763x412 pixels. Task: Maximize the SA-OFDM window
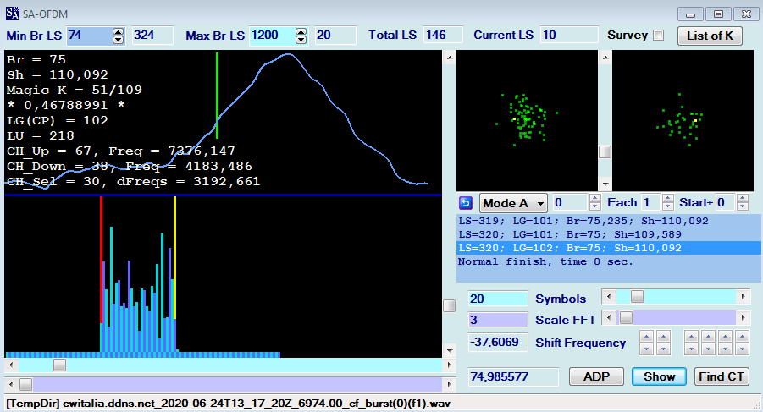[x=718, y=14]
